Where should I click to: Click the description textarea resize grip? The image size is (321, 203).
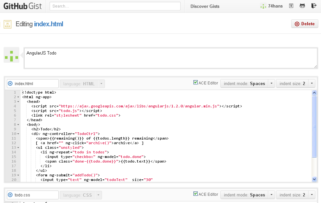(x=315, y=66)
